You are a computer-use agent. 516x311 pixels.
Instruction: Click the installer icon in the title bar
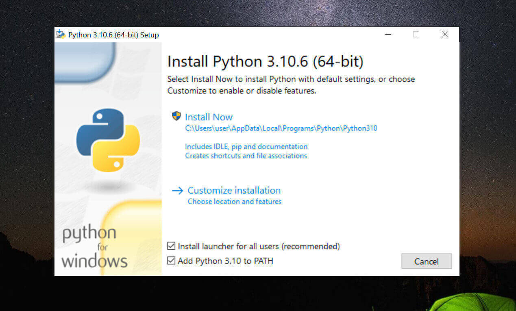pyautogui.click(x=60, y=35)
